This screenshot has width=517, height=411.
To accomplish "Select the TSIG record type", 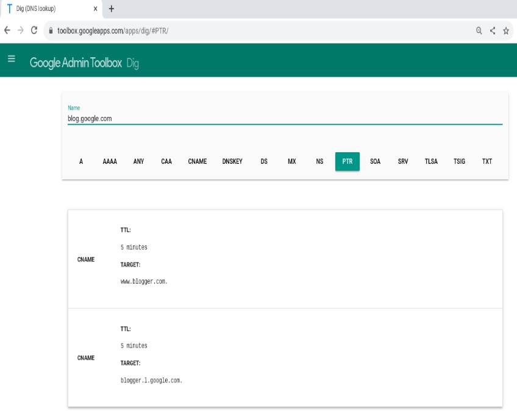I will tap(459, 161).
